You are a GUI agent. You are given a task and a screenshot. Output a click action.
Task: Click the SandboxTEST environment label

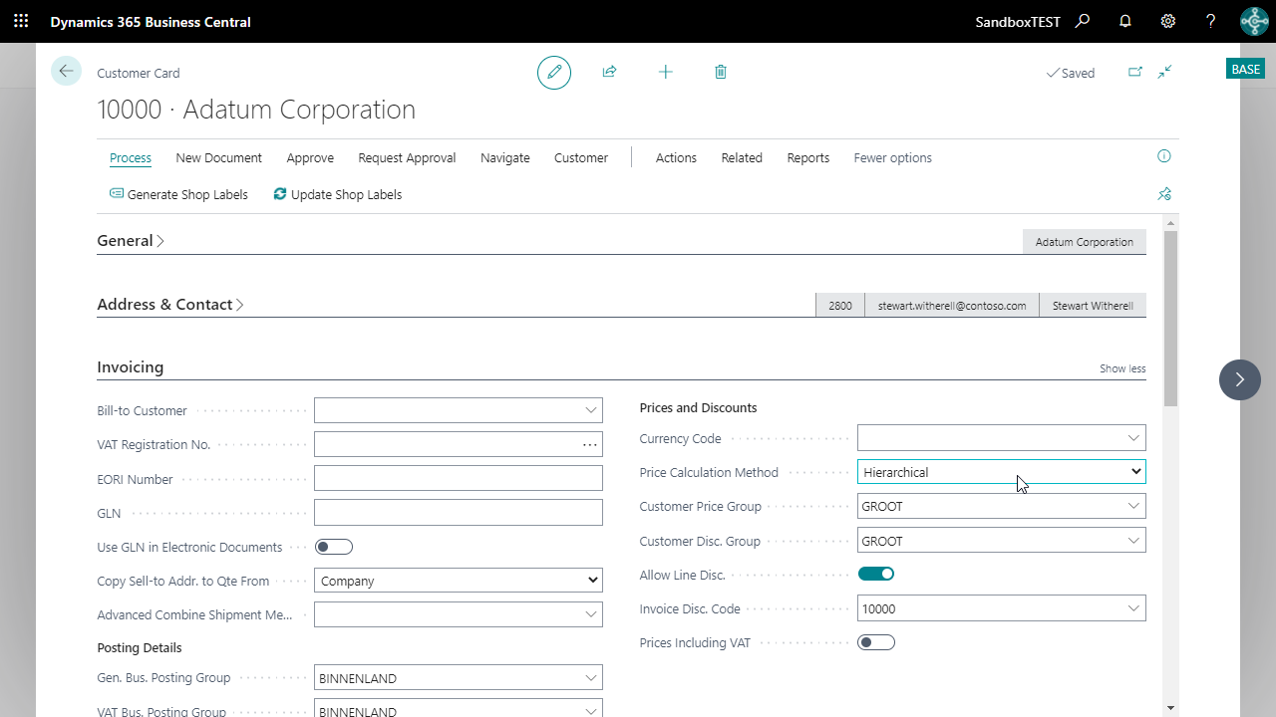point(1018,21)
